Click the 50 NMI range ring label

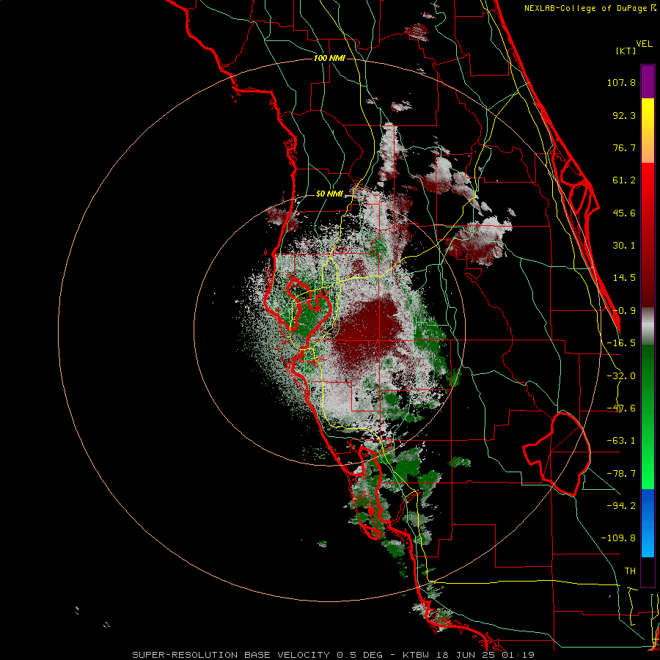(x=329, y=194)
